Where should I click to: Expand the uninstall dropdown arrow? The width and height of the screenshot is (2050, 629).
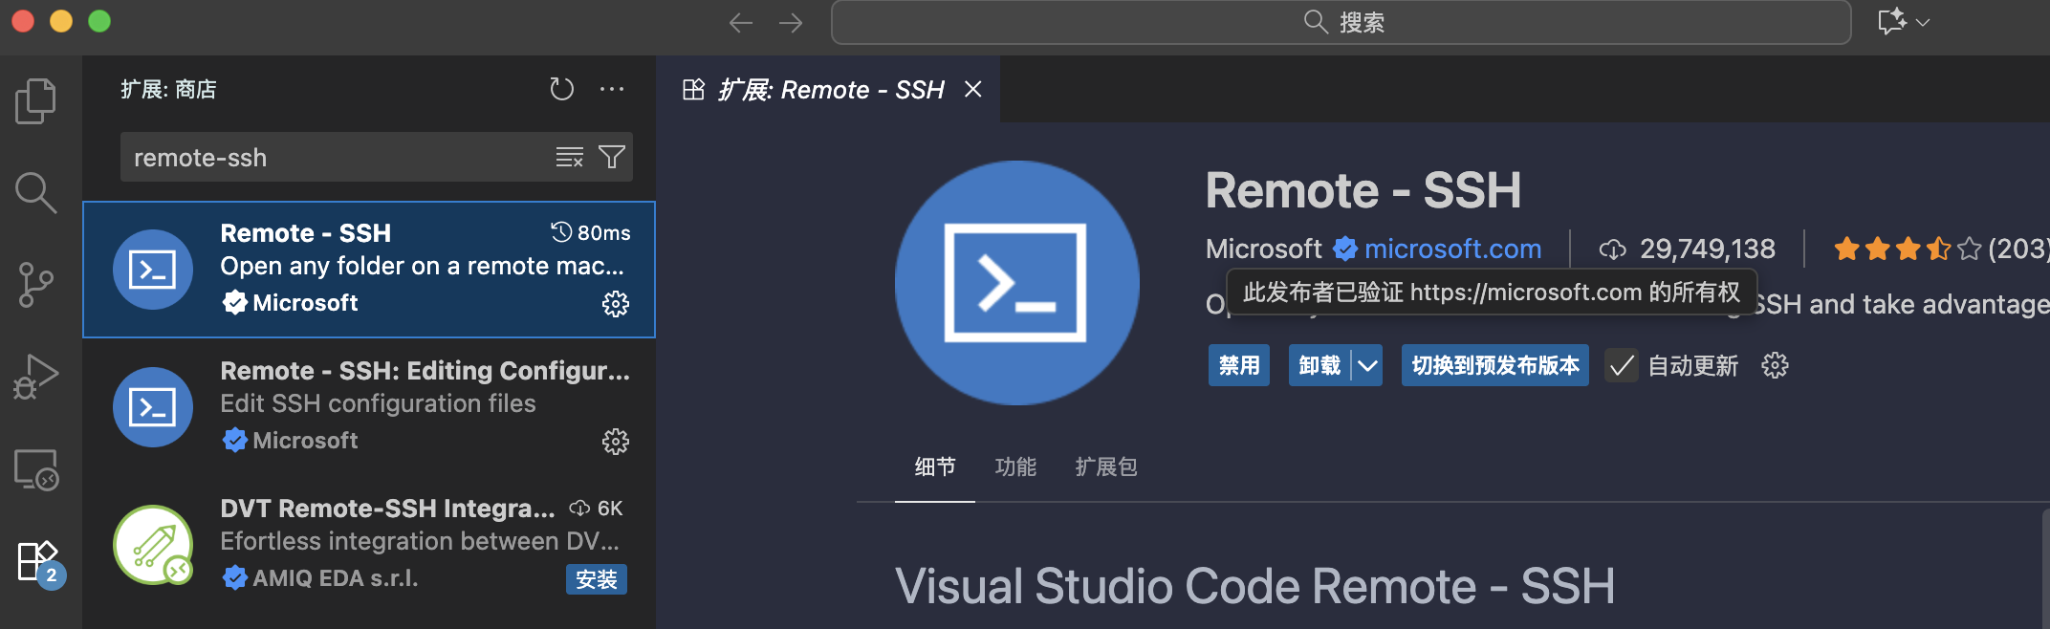(1367, 366)
